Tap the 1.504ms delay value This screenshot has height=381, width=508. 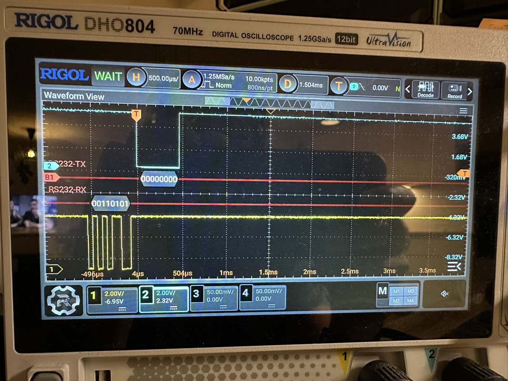(x=311, y=85)
